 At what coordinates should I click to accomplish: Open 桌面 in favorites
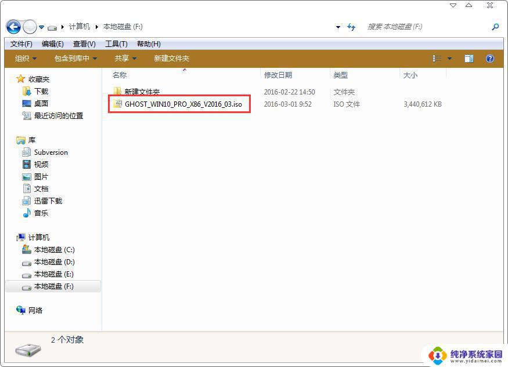(41, 104)
